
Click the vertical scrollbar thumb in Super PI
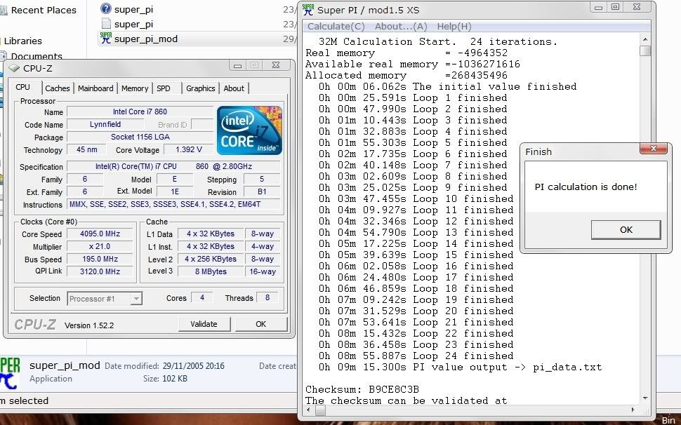(x=645, y=50)
